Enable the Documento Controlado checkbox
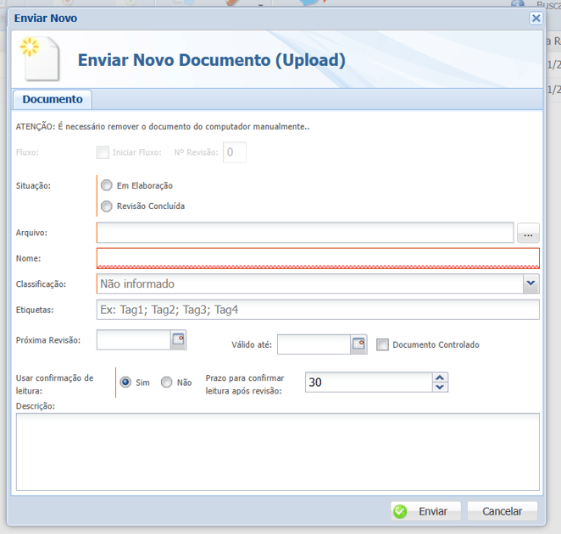The image size is (561, 534). click(x=382, y=344)
